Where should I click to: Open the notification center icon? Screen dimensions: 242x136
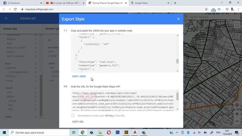[237, 133]
